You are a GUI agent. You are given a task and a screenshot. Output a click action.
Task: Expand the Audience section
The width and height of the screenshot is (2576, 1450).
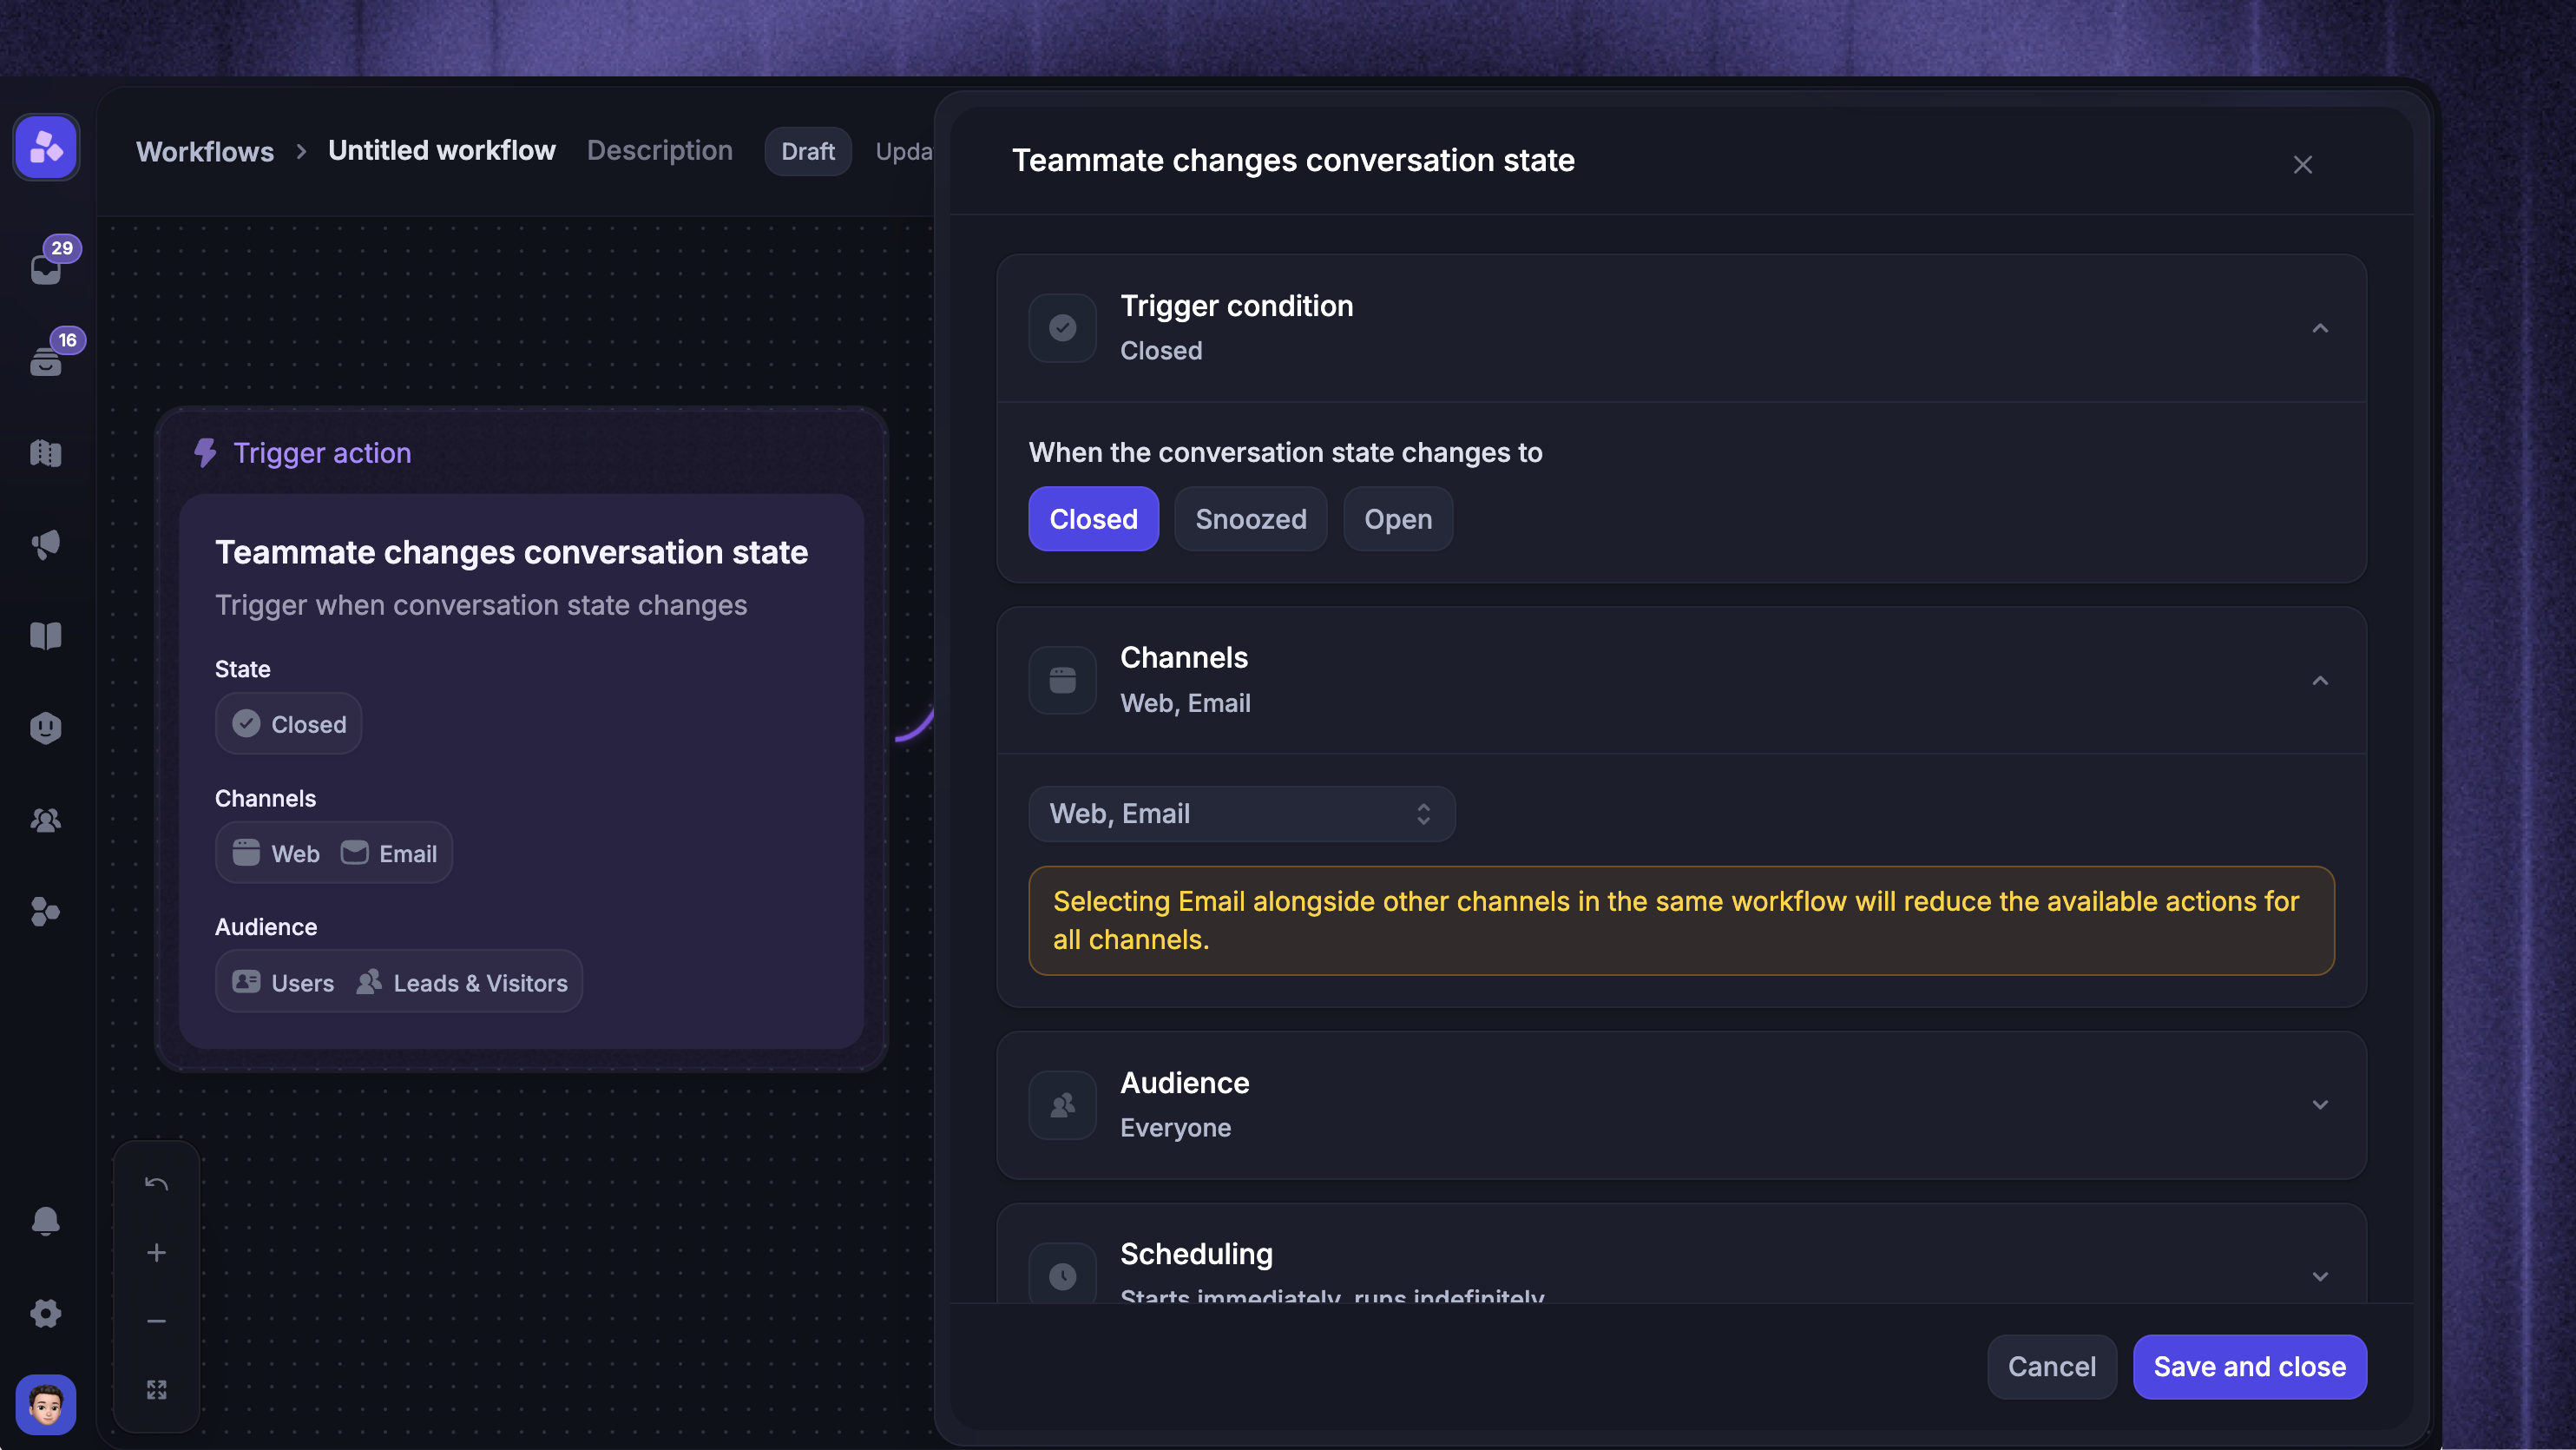click(x=2320, y=1104)
